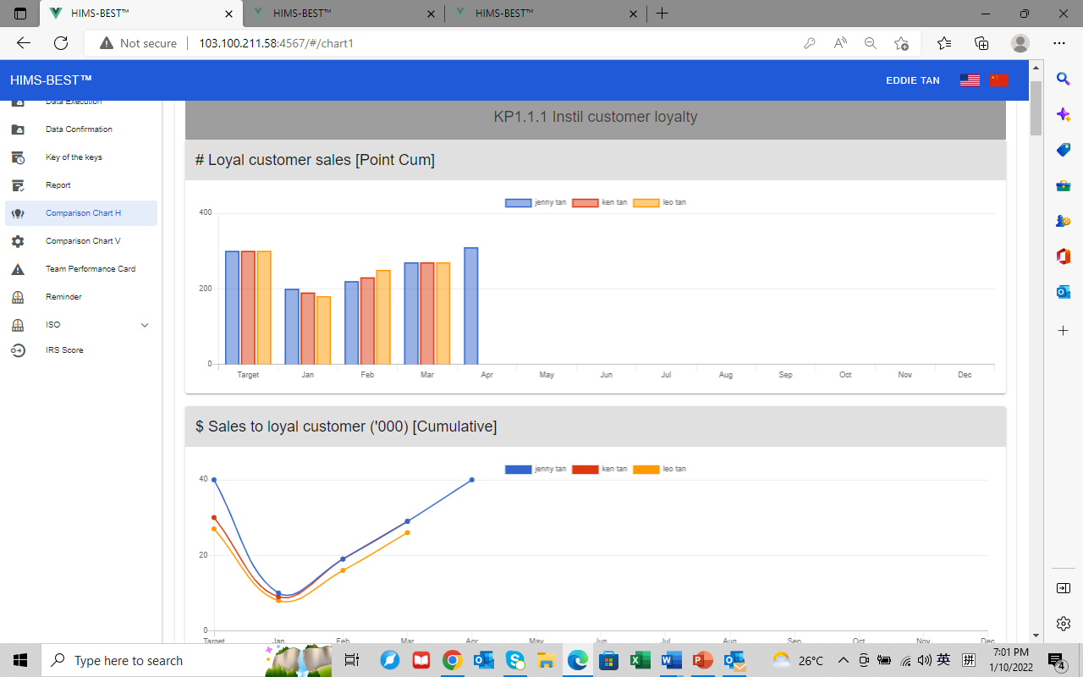Click the Key of the keys sidebar icon
Viewport: 1083px width, 677px height.
pos(18,157)
